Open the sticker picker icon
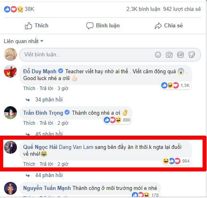This screenshot has height=198, width=207. [x=192, y=55]
